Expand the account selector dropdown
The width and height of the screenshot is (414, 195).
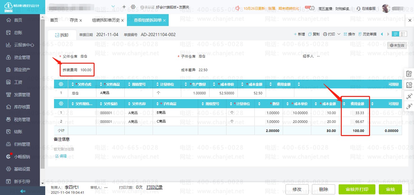coord(113,7)
